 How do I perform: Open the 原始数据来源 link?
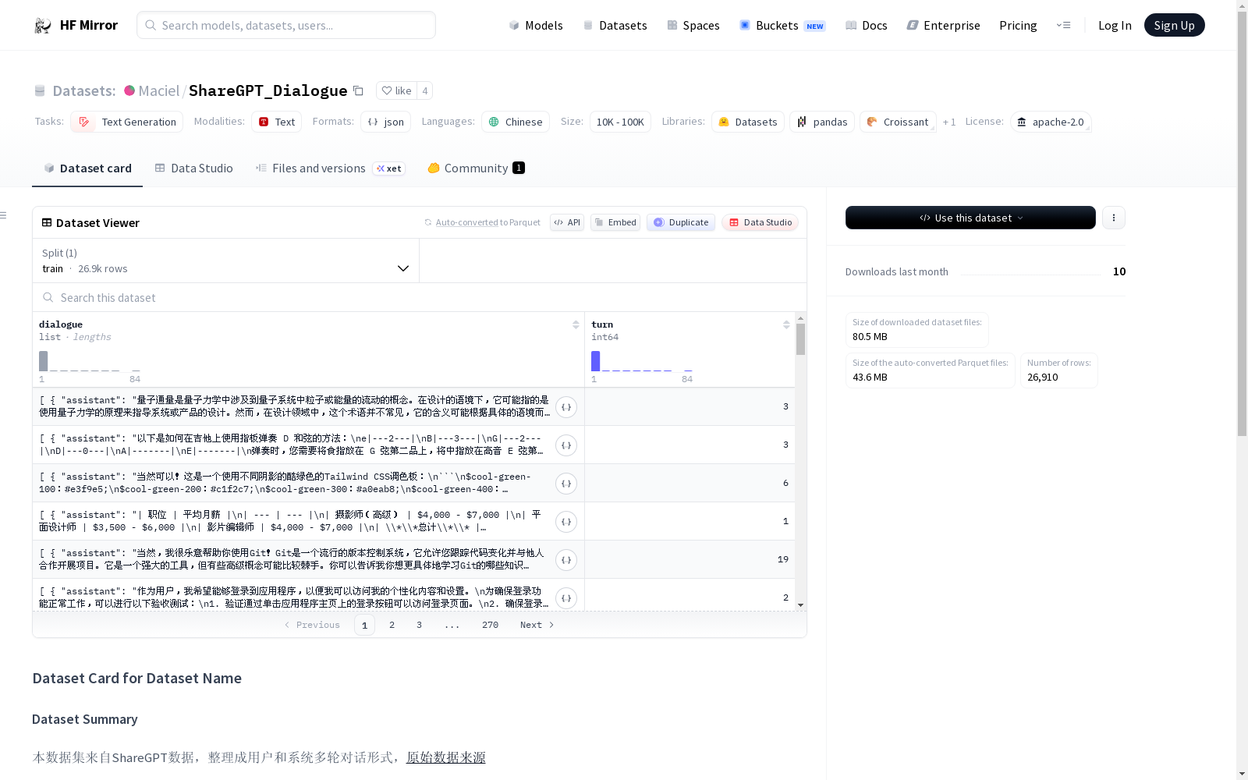coord(445,757)
